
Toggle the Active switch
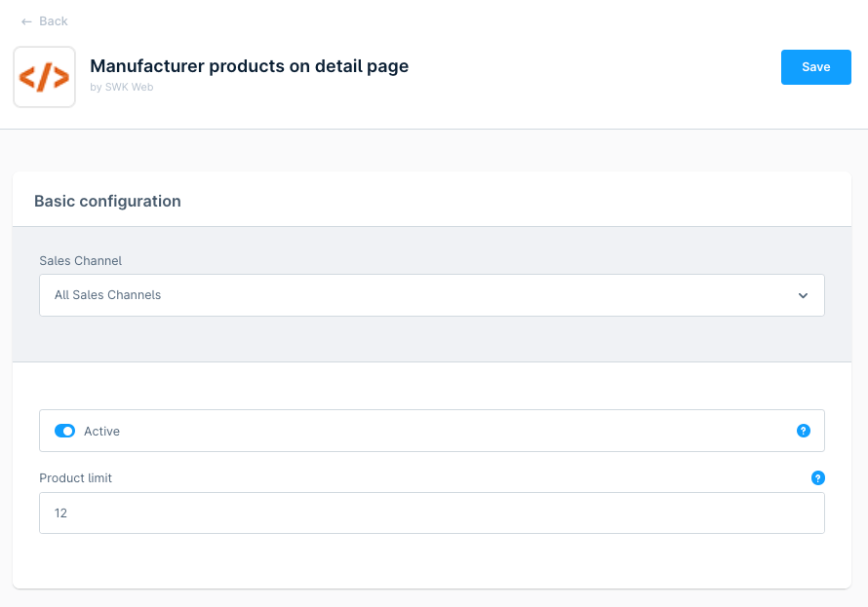coord(64,431)
